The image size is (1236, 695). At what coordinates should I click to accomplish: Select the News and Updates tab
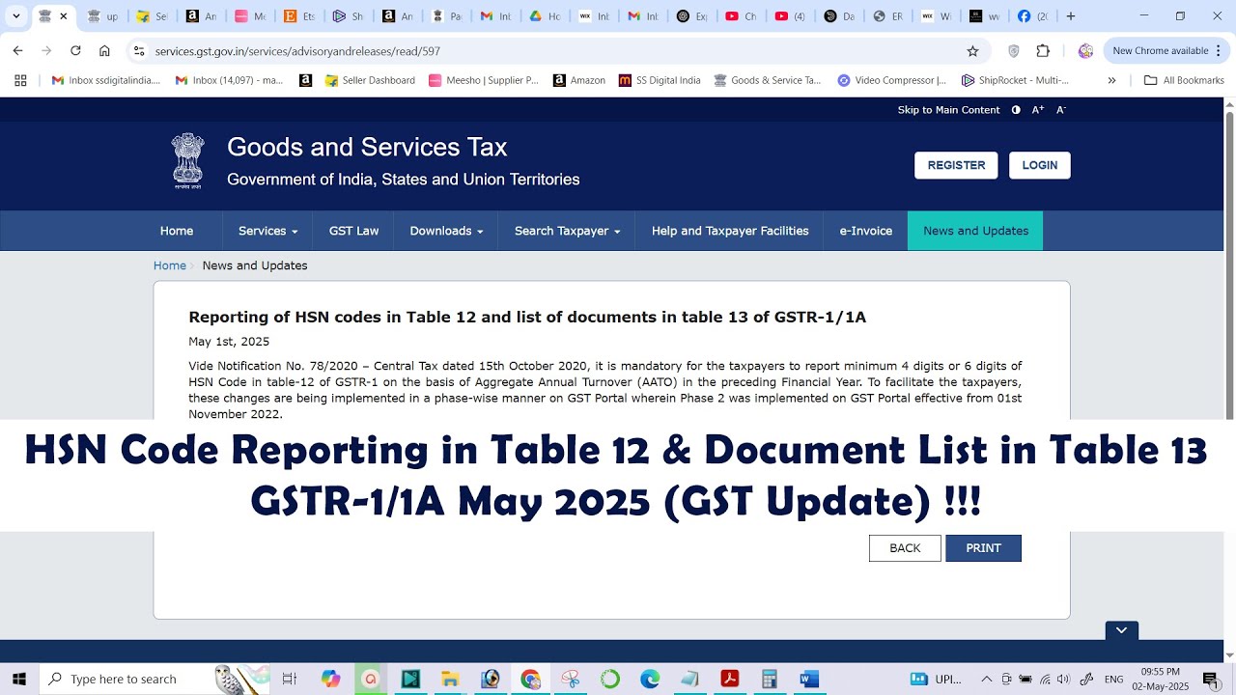pyautogui.click(x=975, y=231)
